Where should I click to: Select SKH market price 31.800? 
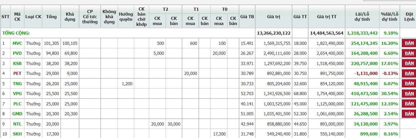click(x=300, y=134)
